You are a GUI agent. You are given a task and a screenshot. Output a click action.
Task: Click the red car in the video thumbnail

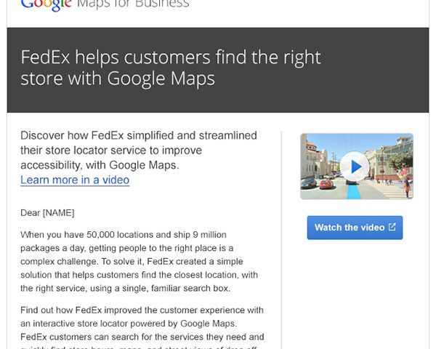pos(326,184)
